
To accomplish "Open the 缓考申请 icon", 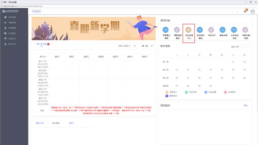I will pyautogui.click(x=223, y=30).
